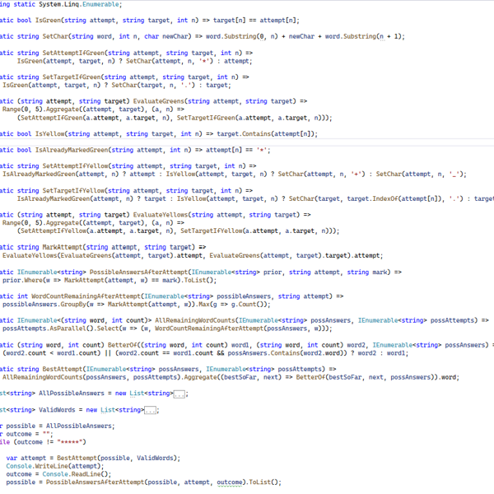Click AllRemainingWordCounts method declaration

pos(197,319)
